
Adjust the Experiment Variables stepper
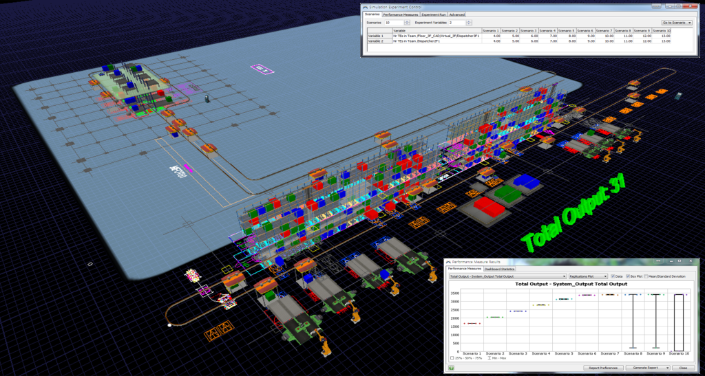(469, 23)
